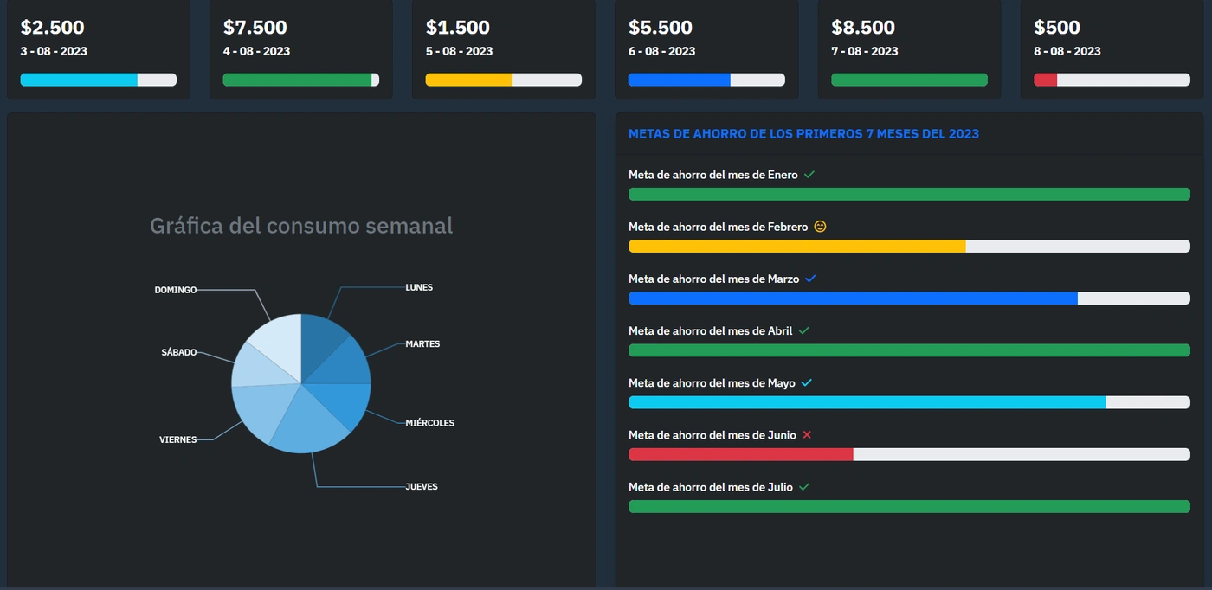Click the $2.500 card's cyan progress bar

pyautogui.click(x=79, y=80)
